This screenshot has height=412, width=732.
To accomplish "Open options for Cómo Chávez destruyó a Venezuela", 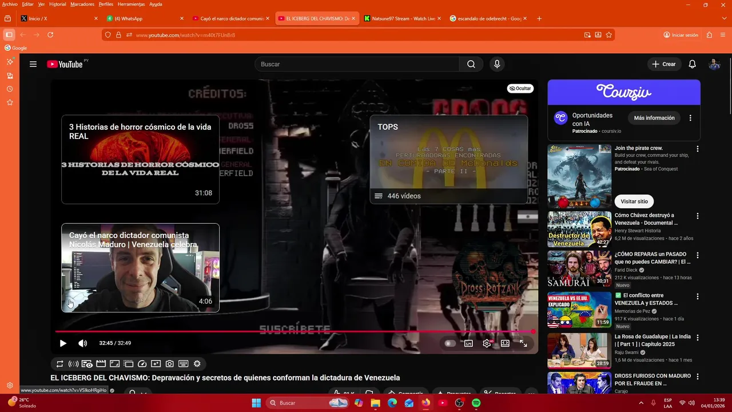I will pos(697,216).
